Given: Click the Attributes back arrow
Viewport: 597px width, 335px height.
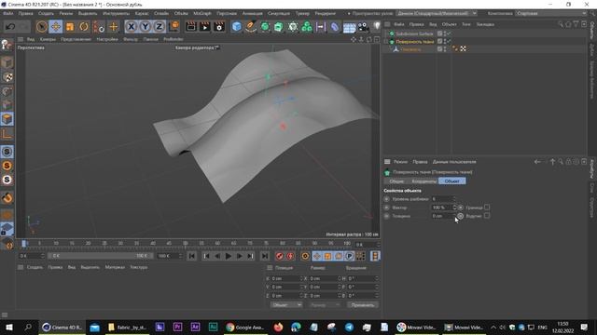Looking at the screenshot, I should [537, 162].
